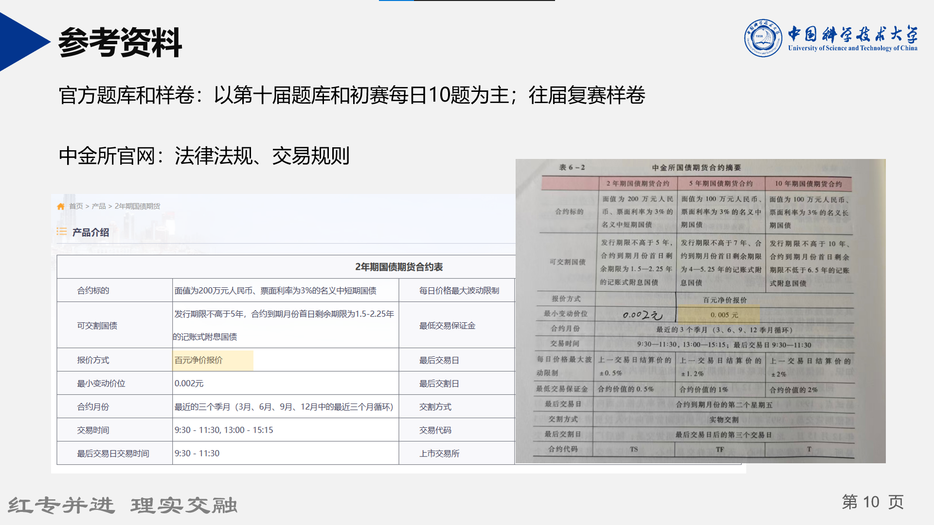
Task: Select the 上市交易所 table cell
Action: (x=439, y=454)
